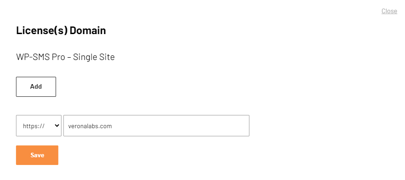Hit the white outlined Add button
This screenshot has height=180, width=405.
pyautogui.click(x=36, y=87)
